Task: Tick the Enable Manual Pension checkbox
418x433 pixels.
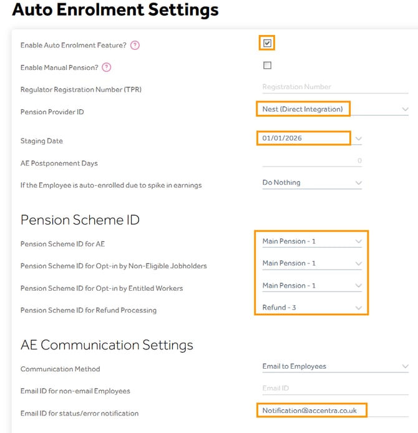Action: (x=267, y=66)
